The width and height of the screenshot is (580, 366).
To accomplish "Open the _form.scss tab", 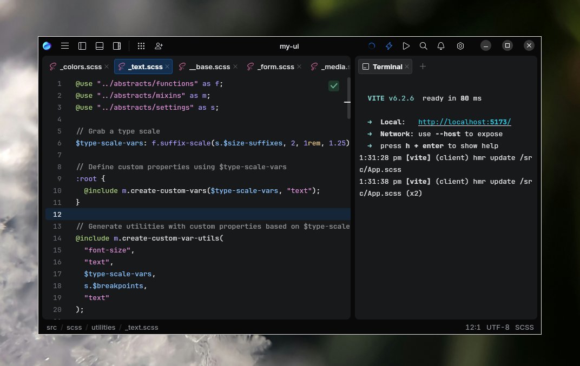I will click(x=274, y=66).
